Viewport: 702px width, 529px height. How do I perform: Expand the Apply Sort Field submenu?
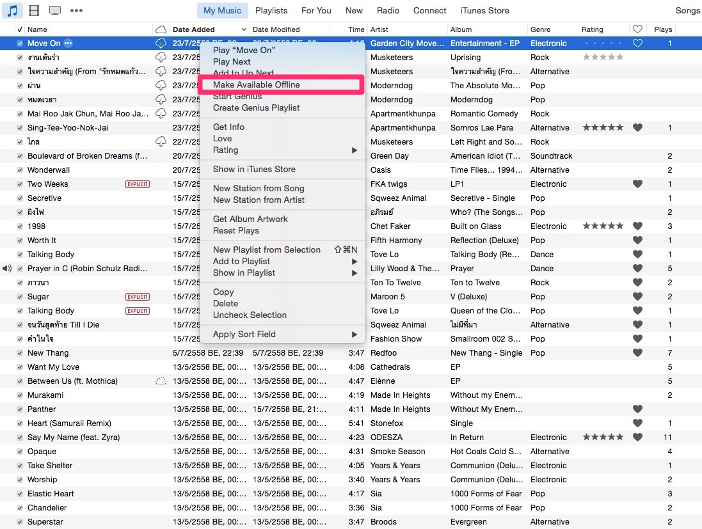point(354,335)
